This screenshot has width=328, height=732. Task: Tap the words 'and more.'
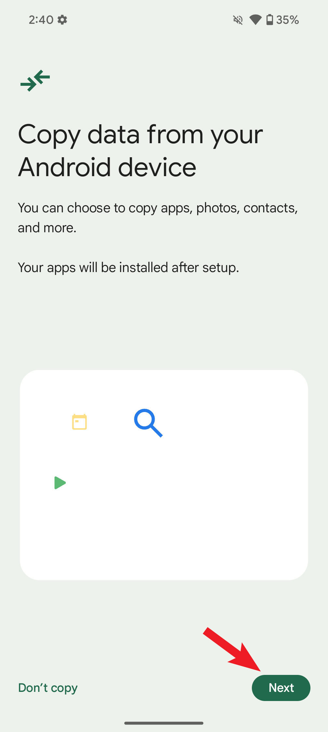(47, 228)
